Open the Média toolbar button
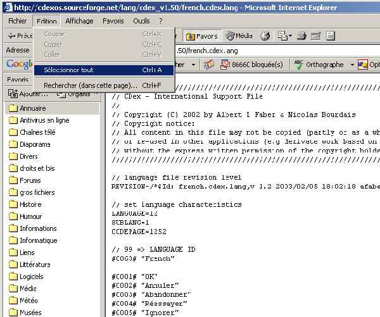 tap(239, 36)
